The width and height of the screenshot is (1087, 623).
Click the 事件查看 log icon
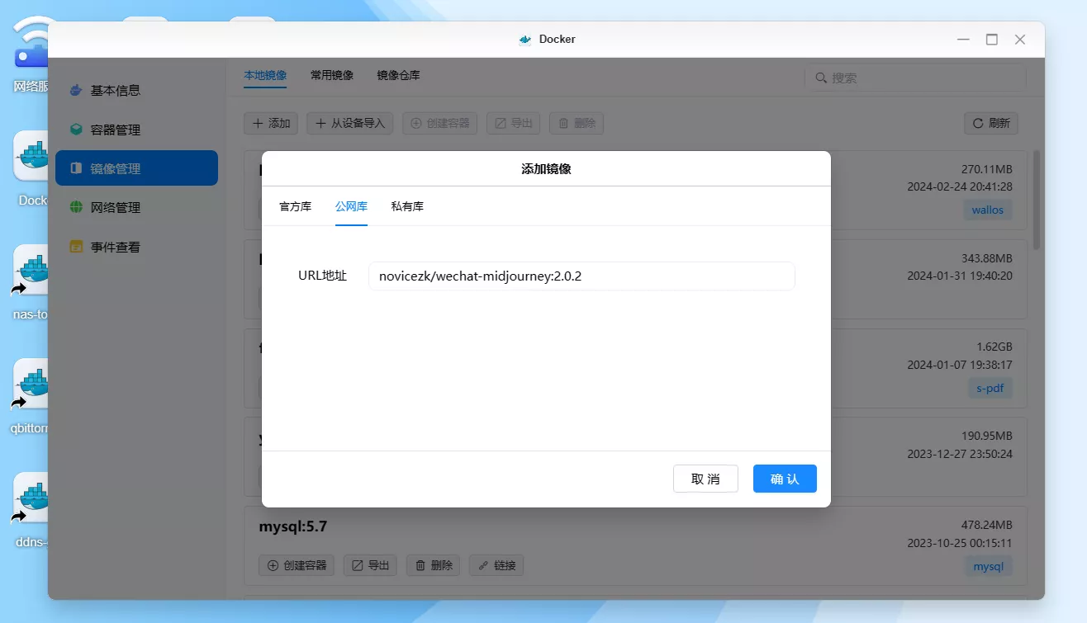(76, 247)
